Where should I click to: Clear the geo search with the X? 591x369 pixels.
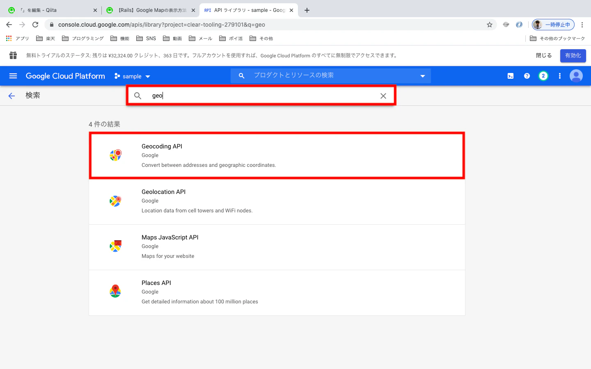[383, 96]
